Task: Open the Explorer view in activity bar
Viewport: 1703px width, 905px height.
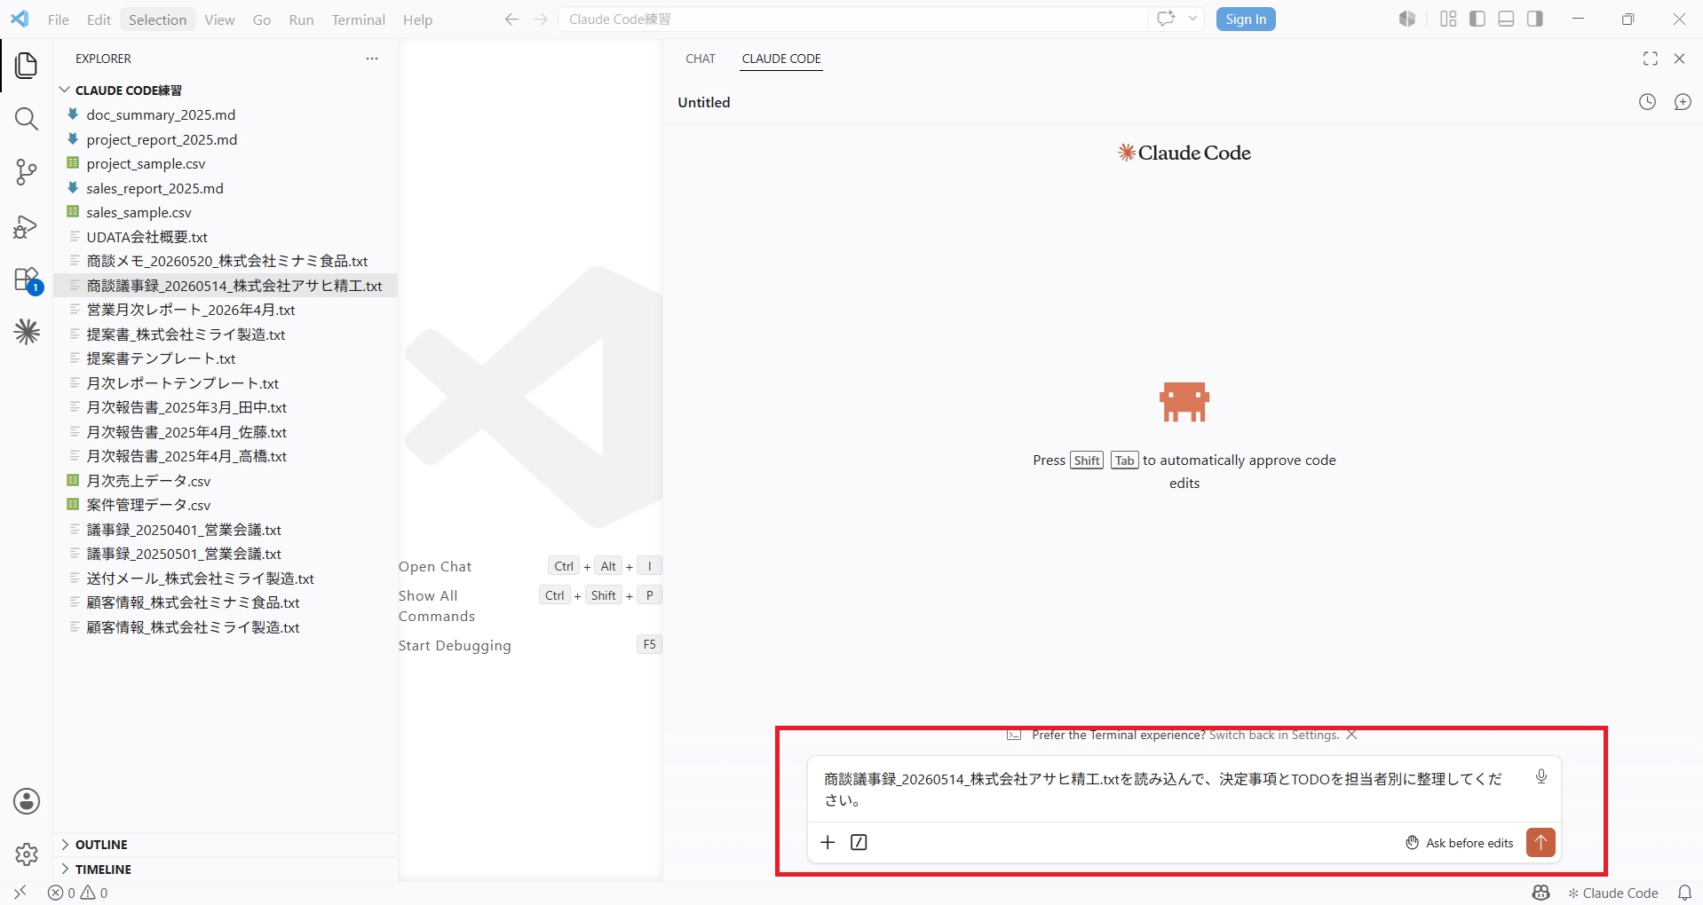Action: [x=27, y=65]
